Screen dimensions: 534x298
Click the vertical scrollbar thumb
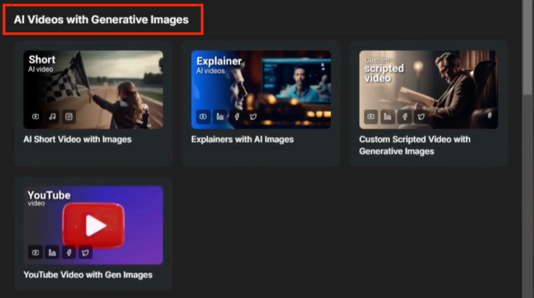(x=528, y=48)
